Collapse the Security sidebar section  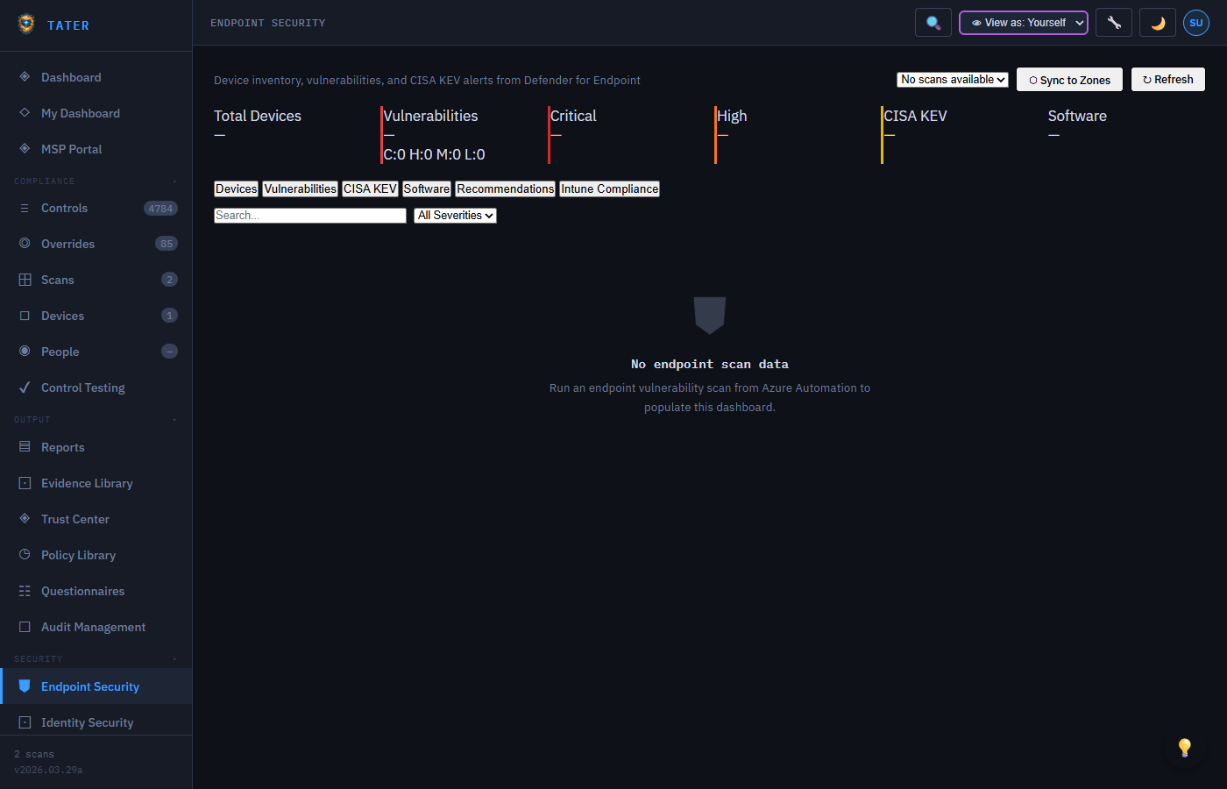click(x=96, y=659)
